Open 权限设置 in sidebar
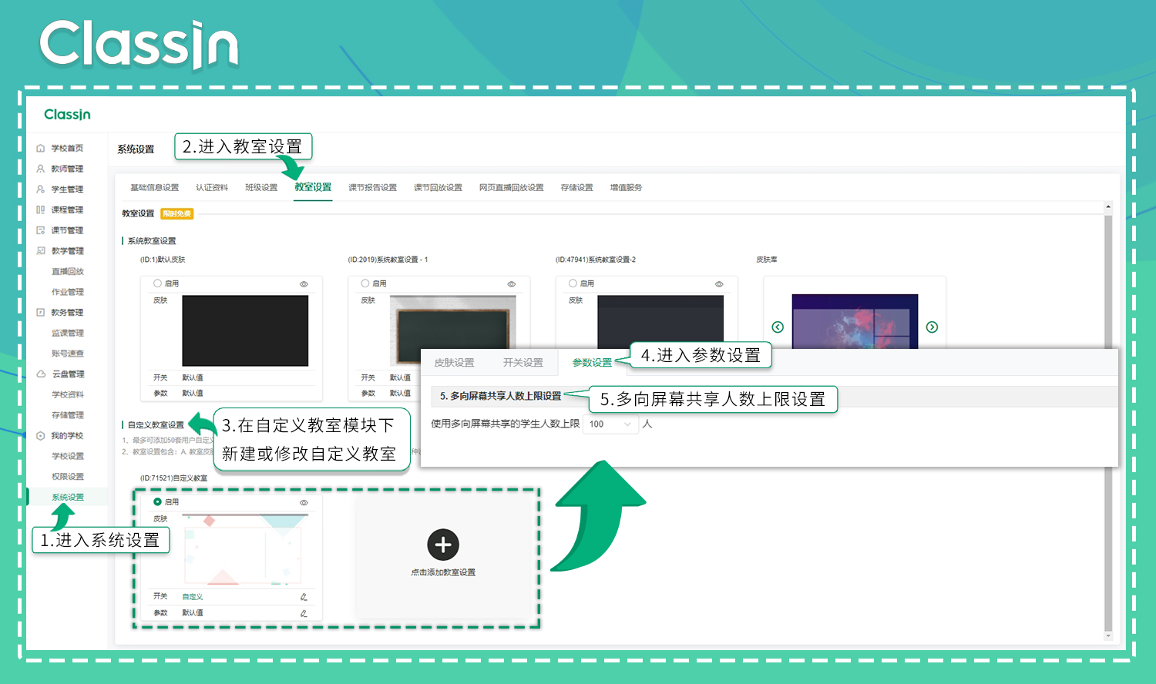Viewport: 1156px width, 684px height. click(68, 477)
